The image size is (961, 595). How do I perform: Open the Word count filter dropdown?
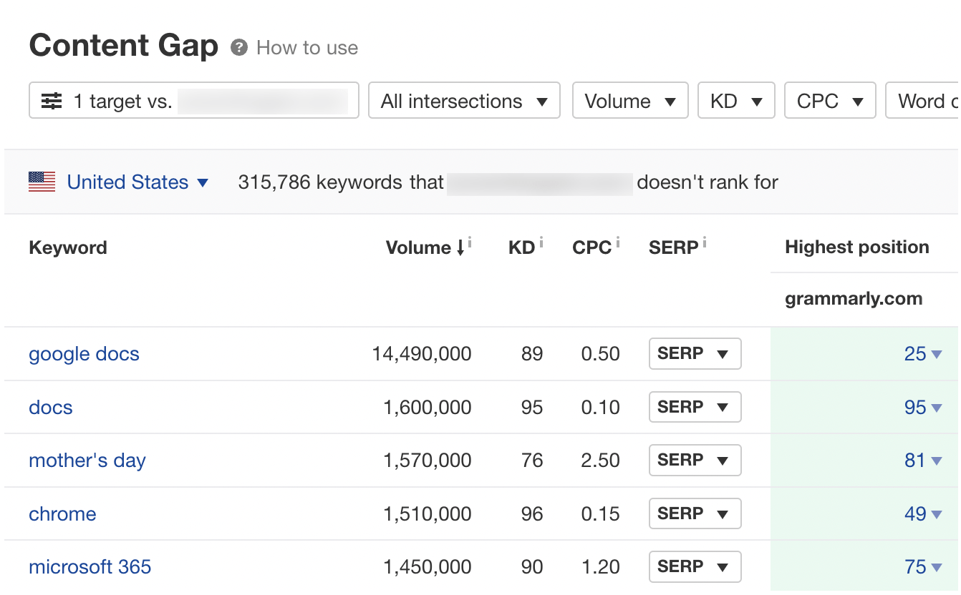coord(931,101)
